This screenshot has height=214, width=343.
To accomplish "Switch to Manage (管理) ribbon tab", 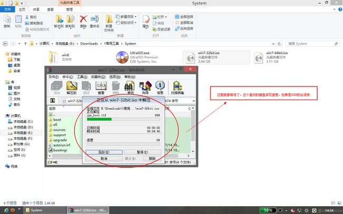I will pos(69,9).
